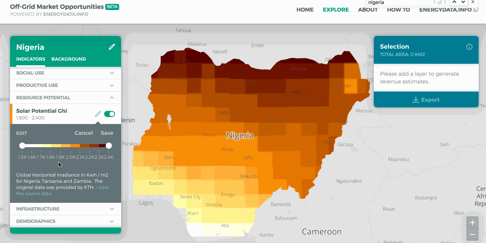This screenshot has width=486, height=243.
Task: Zoom in on the map
Action: (x=472, y=223)
